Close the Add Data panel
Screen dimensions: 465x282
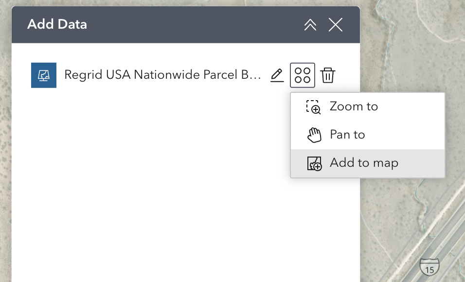point(336,25)
